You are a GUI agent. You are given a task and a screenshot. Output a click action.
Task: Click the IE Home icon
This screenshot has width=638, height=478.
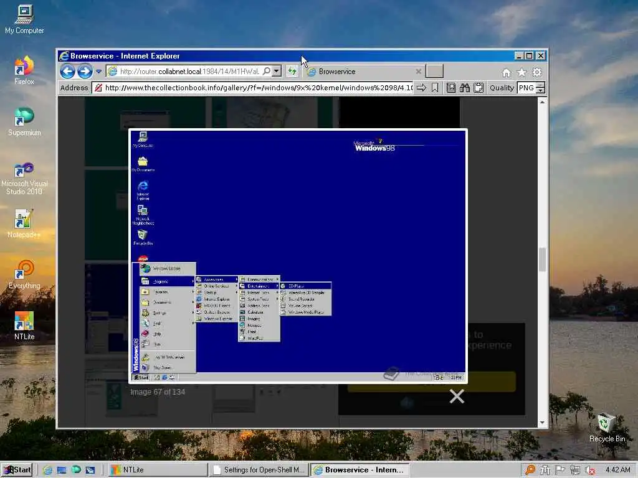point(506,72)
